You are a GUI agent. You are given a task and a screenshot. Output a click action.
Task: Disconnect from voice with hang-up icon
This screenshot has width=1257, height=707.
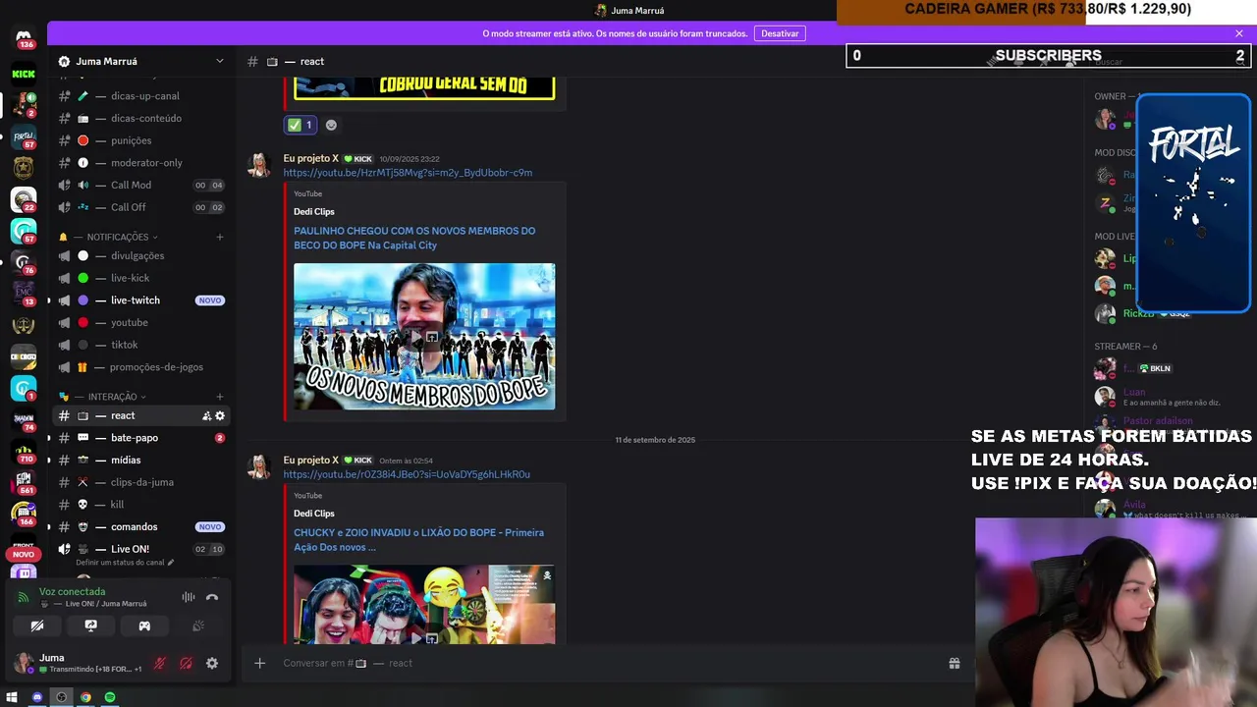pos(211,597)
